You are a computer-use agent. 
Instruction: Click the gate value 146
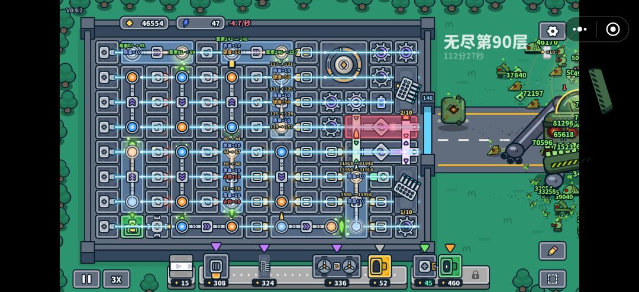(428, 98)
